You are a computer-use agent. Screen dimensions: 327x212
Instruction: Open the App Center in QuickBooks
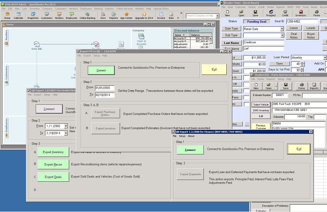[x=126, y=16]
